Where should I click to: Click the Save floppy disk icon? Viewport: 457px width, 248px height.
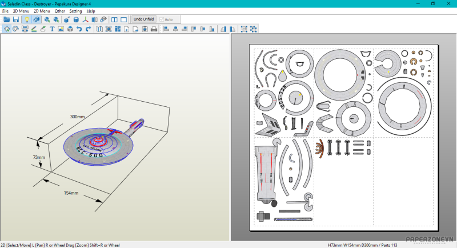coord(16,19)
